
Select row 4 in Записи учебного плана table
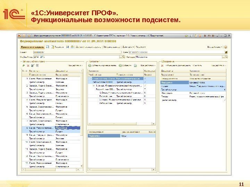pyautogui.click(x=51, y=101)
